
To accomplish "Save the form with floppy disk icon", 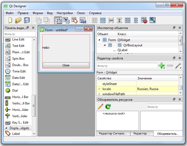I will (x=27, y=20).
